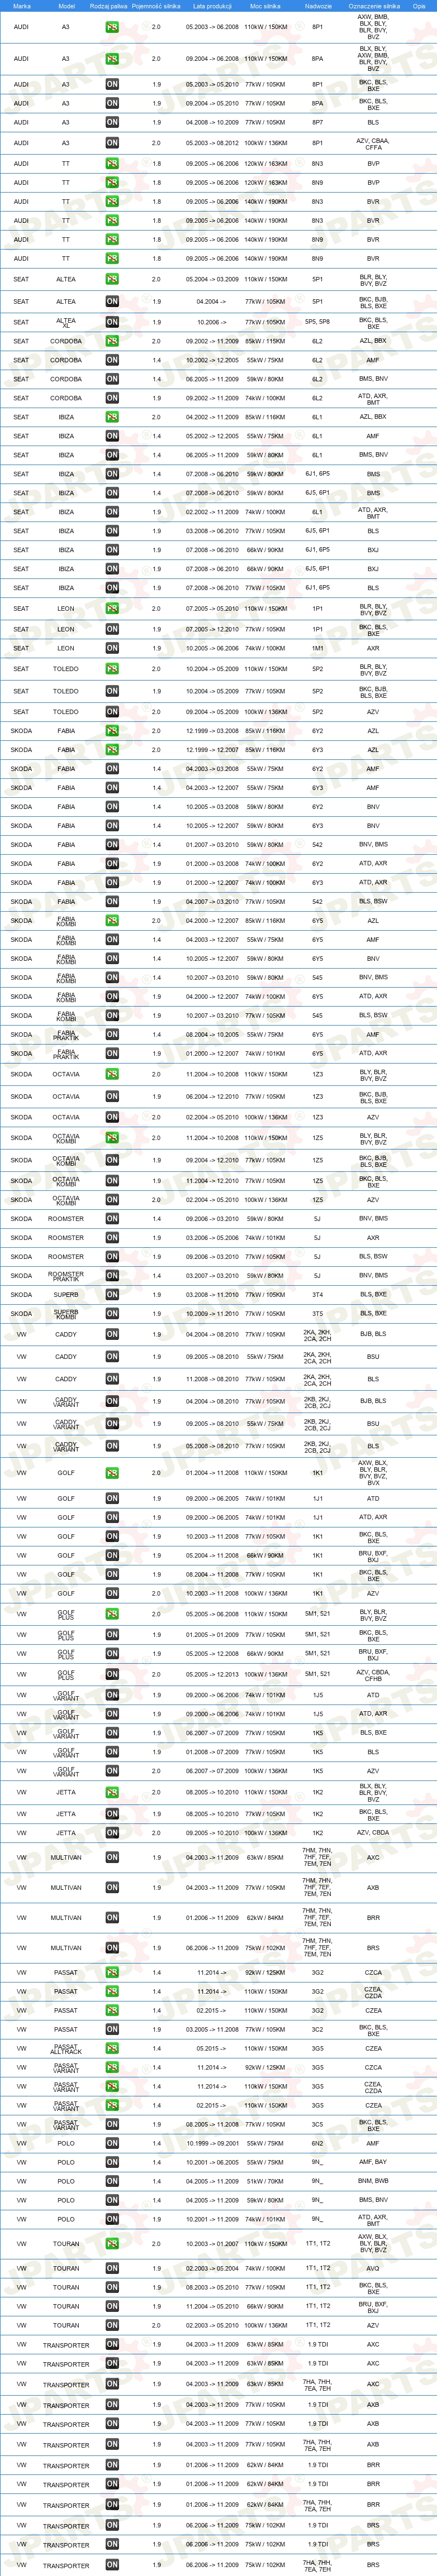The width and height of the screenshot is (437, 2576).
Task: Click the Lata produkcji column header
Action: click(212, 6)
